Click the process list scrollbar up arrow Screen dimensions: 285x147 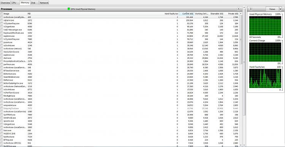tap(241, 13)
